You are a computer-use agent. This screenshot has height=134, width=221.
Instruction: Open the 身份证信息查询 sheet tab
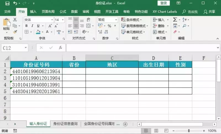pyautogui.click(x=65, y=124)
